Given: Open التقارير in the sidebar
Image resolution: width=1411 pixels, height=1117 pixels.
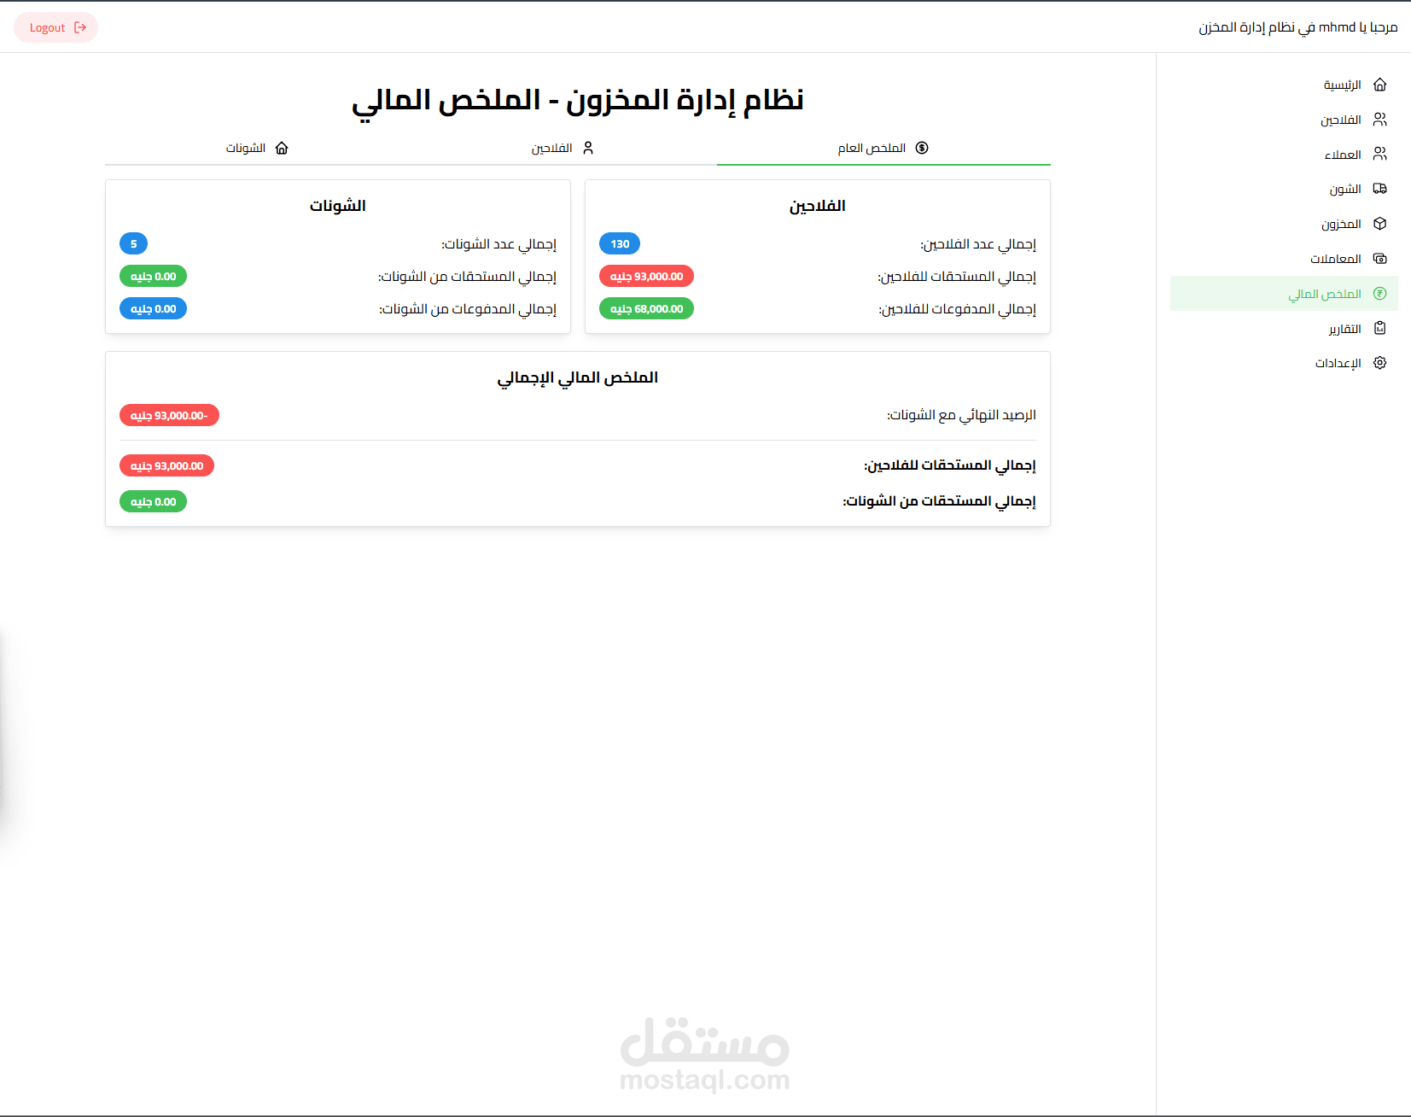Looking at the screenshot, I should tap(1284, 328).
